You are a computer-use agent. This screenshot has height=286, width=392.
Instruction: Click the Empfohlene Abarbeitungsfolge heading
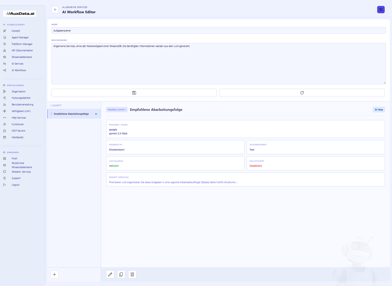[156, 110]
